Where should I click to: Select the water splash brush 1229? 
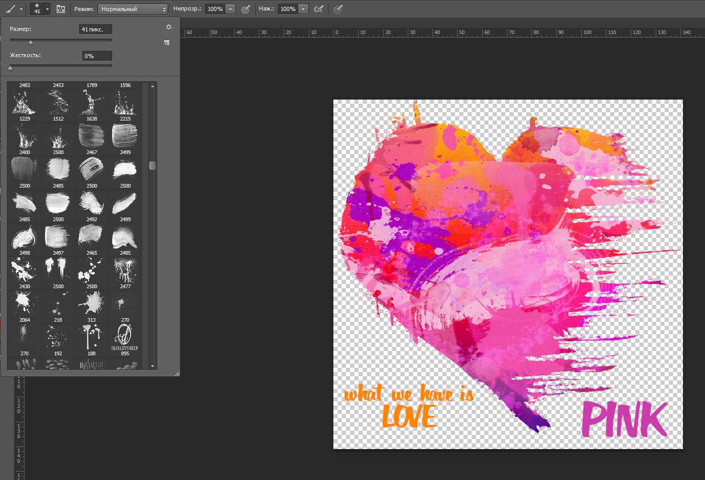click(x=25, y=104)
